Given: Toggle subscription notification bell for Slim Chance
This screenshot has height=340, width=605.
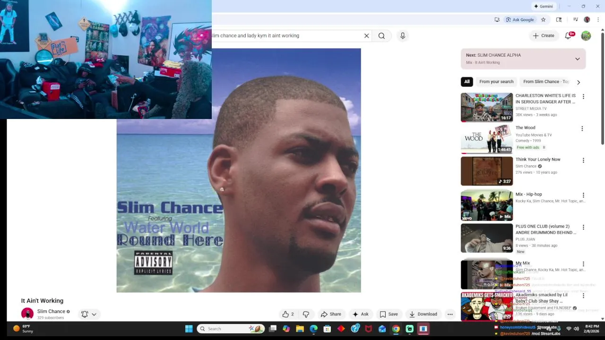Looking at the screenshot, I should pyautogui.click(x=85, y=314).
